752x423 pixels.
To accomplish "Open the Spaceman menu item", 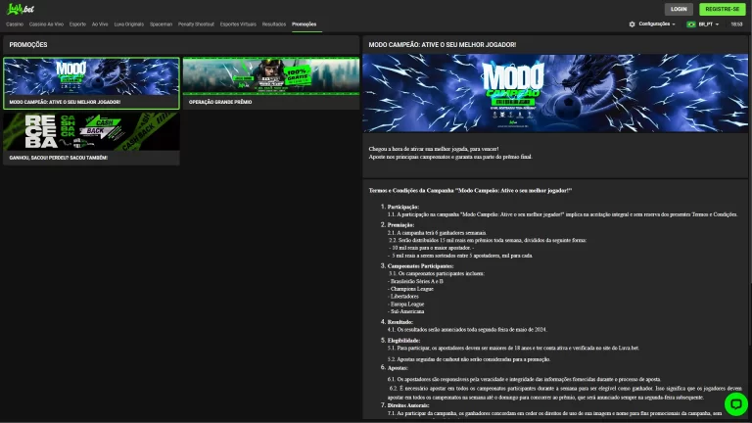I will click(x=161, y=23).
